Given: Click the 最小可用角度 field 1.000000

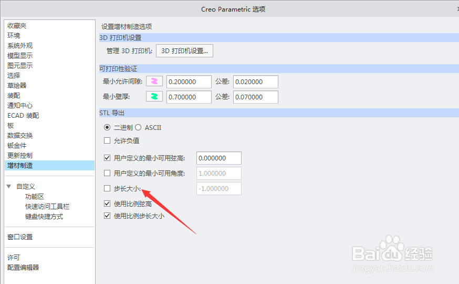Looking at the screenshot, I should (x=219, y=173).
